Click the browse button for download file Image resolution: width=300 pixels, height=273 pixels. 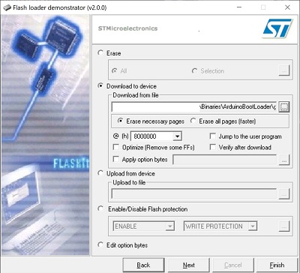click(x=284, y=107)
